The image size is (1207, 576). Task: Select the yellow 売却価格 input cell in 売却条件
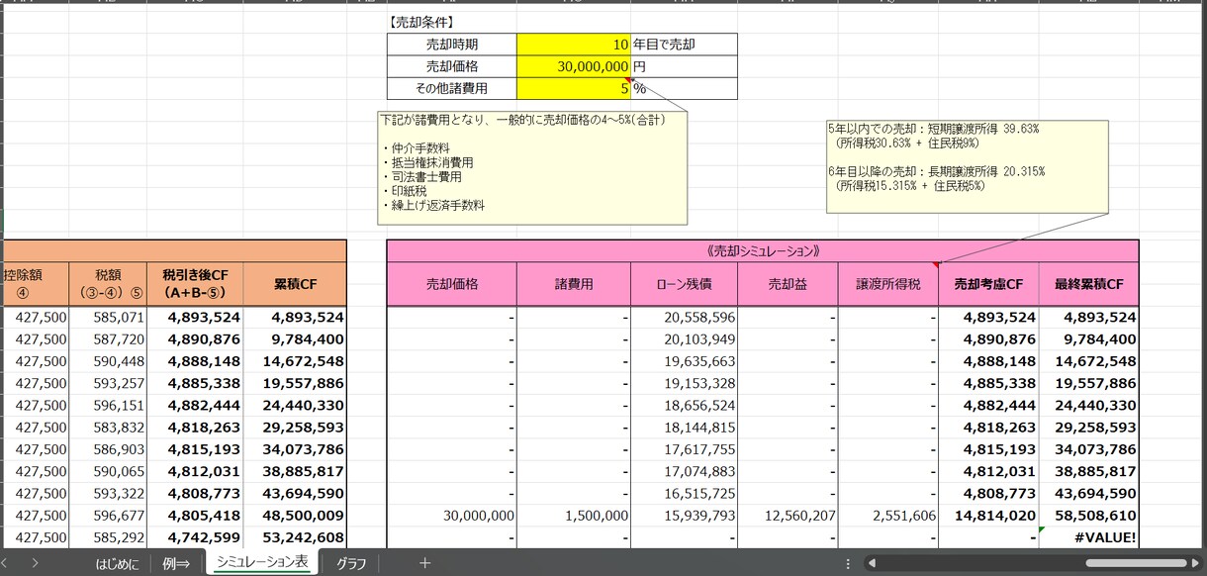point(573,66)
